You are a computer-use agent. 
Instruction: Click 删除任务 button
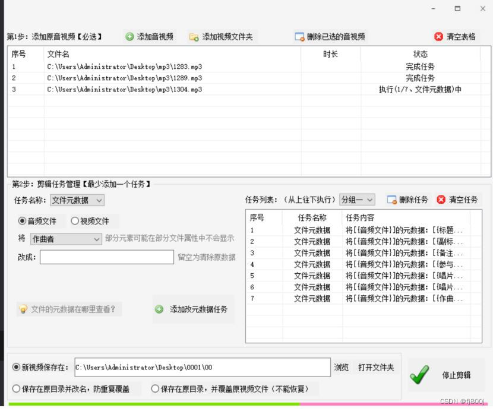(x=407, y=200)
